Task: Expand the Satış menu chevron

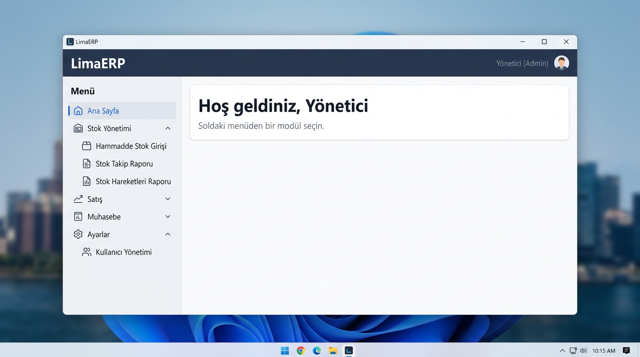Action: pos(168,199)
